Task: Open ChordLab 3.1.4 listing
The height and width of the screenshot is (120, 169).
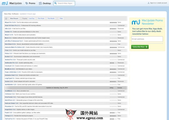Action: (9, 66)
